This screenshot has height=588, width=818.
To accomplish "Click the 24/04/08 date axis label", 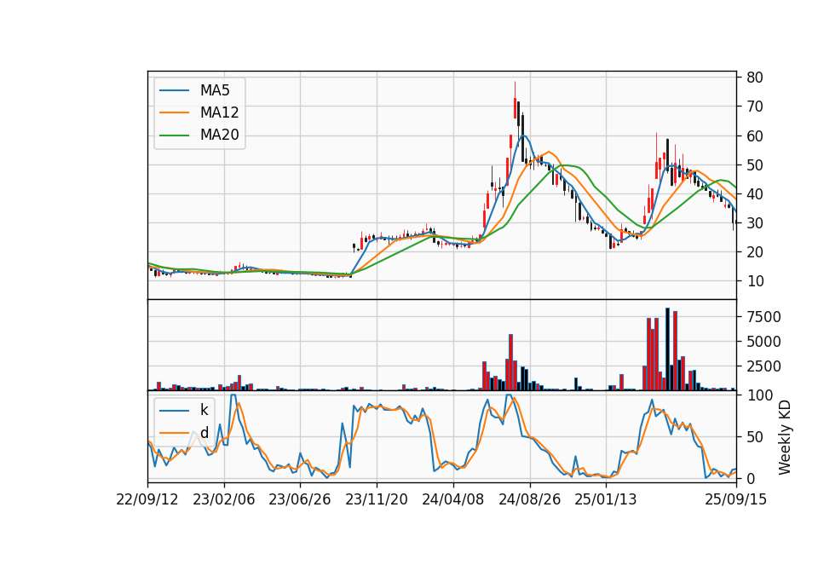I will tap(452, 499).
